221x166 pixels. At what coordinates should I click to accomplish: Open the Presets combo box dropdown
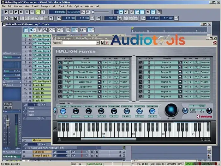tap(98, 43)
